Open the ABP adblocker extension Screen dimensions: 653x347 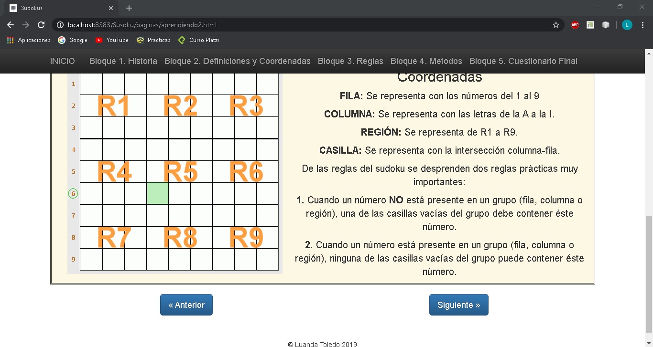click(575, 25)
